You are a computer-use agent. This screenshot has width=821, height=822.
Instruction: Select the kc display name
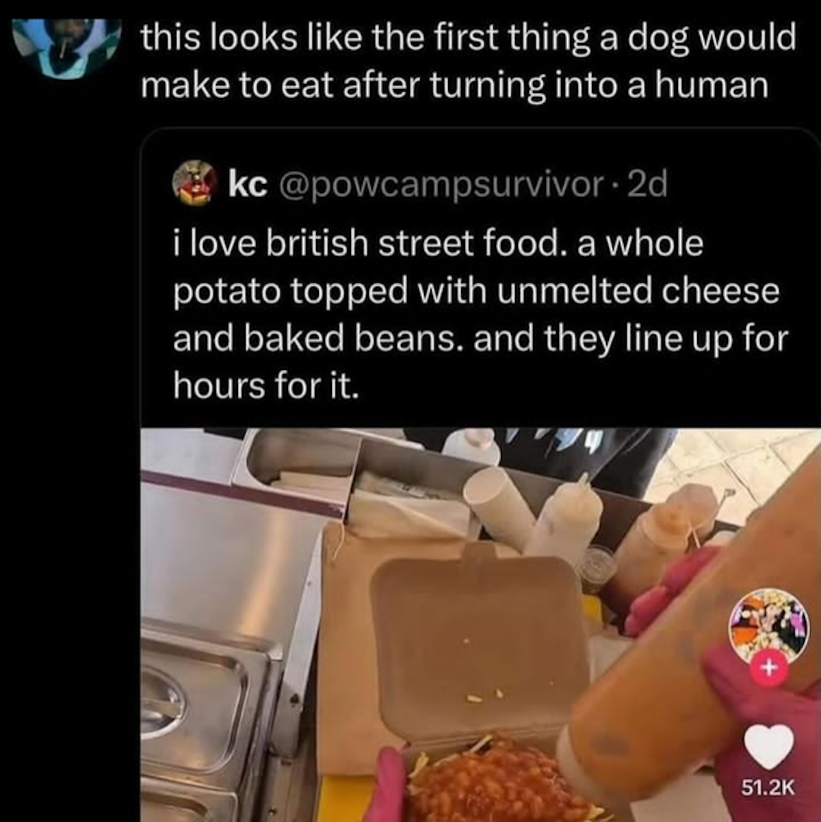coord(248,185)
